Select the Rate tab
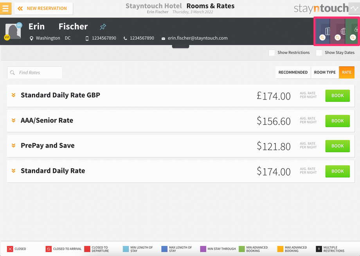 click(347, 72)
